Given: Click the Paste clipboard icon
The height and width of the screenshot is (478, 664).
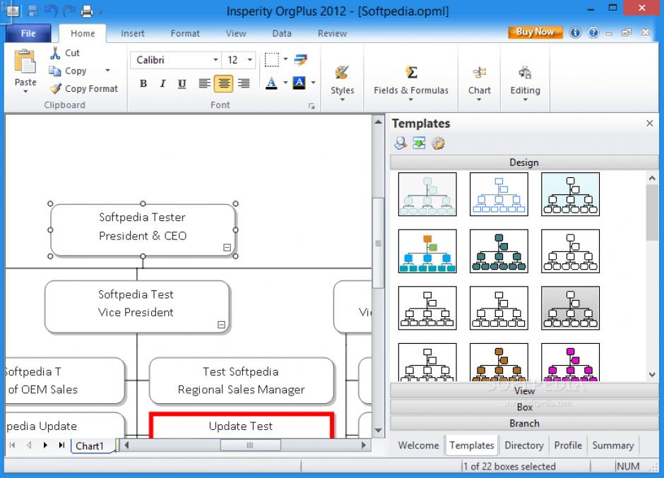Looking at the screenshot, I should (25, 62).
